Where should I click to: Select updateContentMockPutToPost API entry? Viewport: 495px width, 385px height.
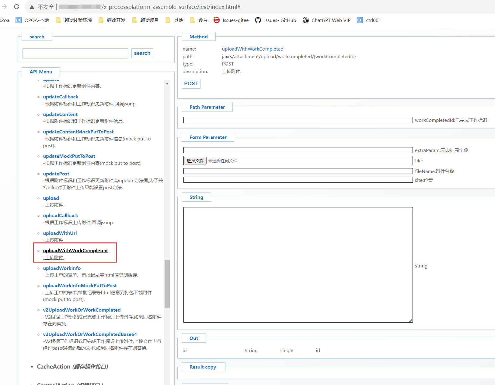[x=78, y=132]
